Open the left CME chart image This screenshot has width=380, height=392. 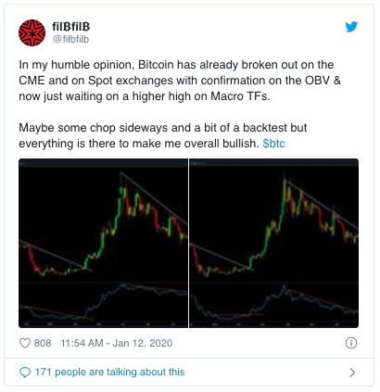103,243
